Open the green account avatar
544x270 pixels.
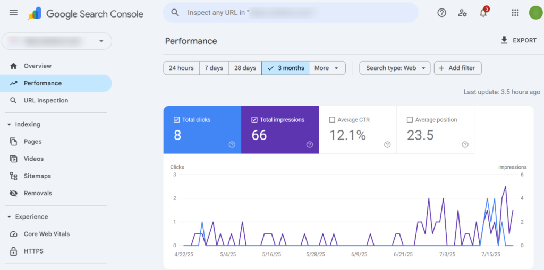[x=535, y=13]
